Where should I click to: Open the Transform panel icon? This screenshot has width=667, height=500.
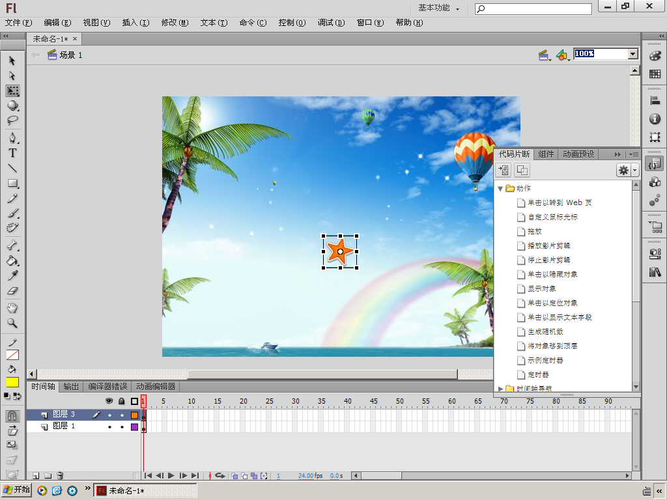pyautogui.click(x=655, y=137)
